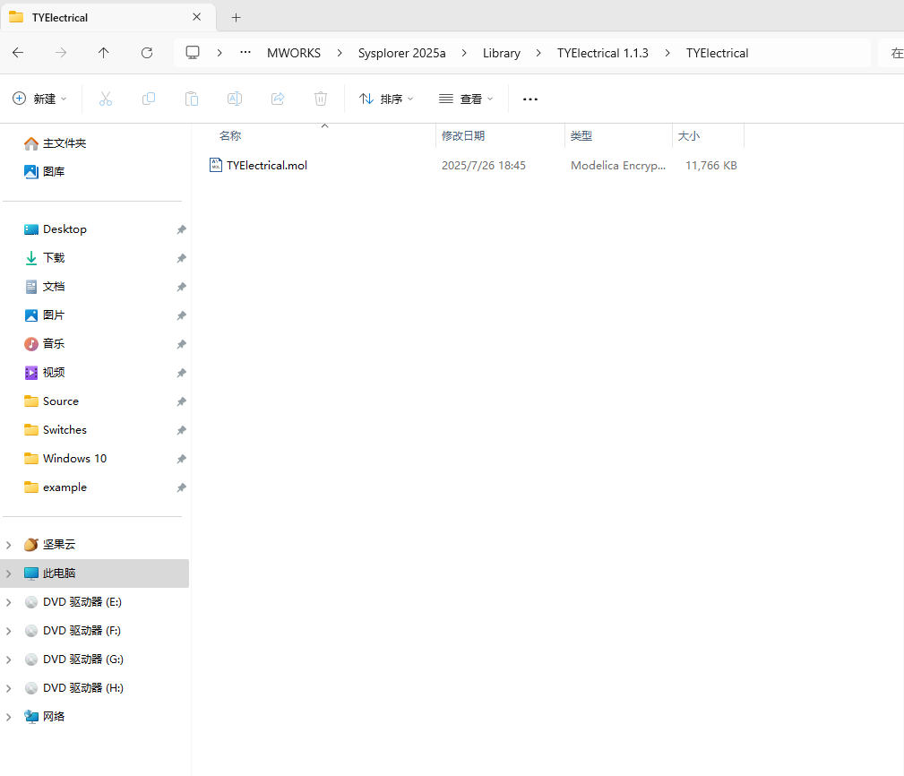Click the Paste clipboard icon
The image size is (904, 776).
point(192,99)
